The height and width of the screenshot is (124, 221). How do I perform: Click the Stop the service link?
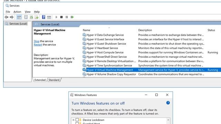click(37, 41)
